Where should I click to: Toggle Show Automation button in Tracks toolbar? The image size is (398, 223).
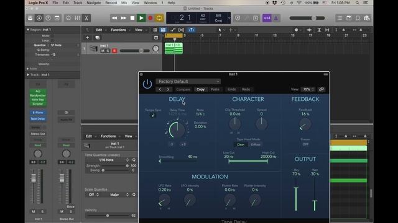[x=173, y=30]
